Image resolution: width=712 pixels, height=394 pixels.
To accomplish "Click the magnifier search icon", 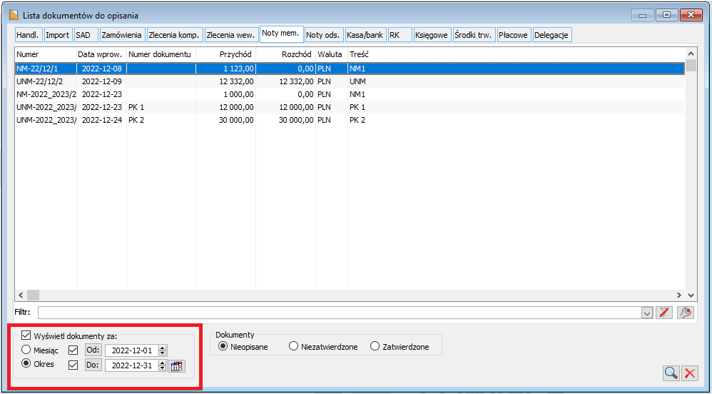I will [x=671, y=373].
